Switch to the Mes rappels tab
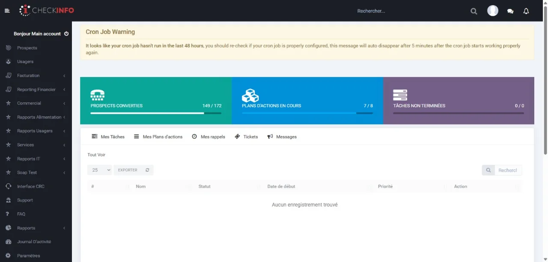 208,137
